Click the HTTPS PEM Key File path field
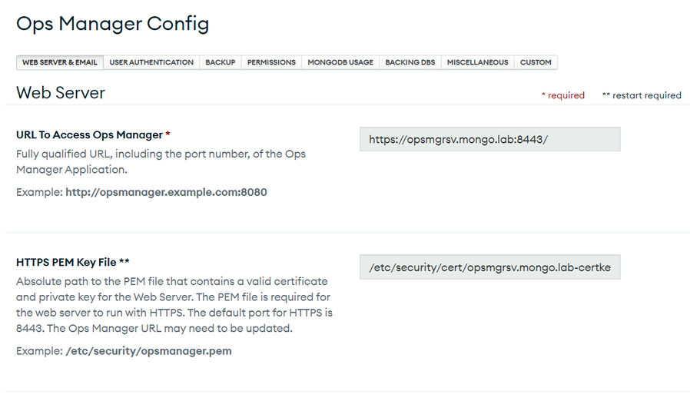 click(489, 267)
